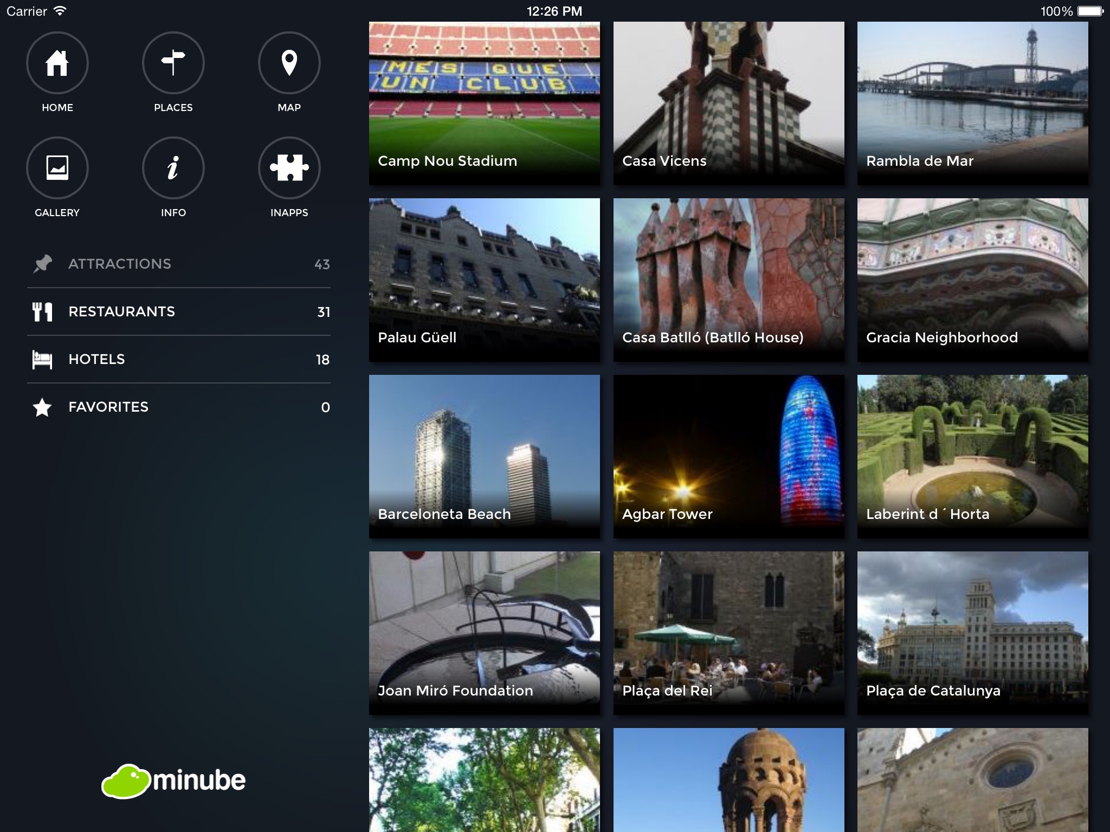View Rambla de Mar attraction

click(x=972, y=103)
